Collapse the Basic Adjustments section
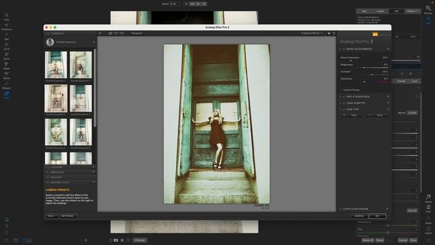This screenshot has width=435, height=245. 341,49
